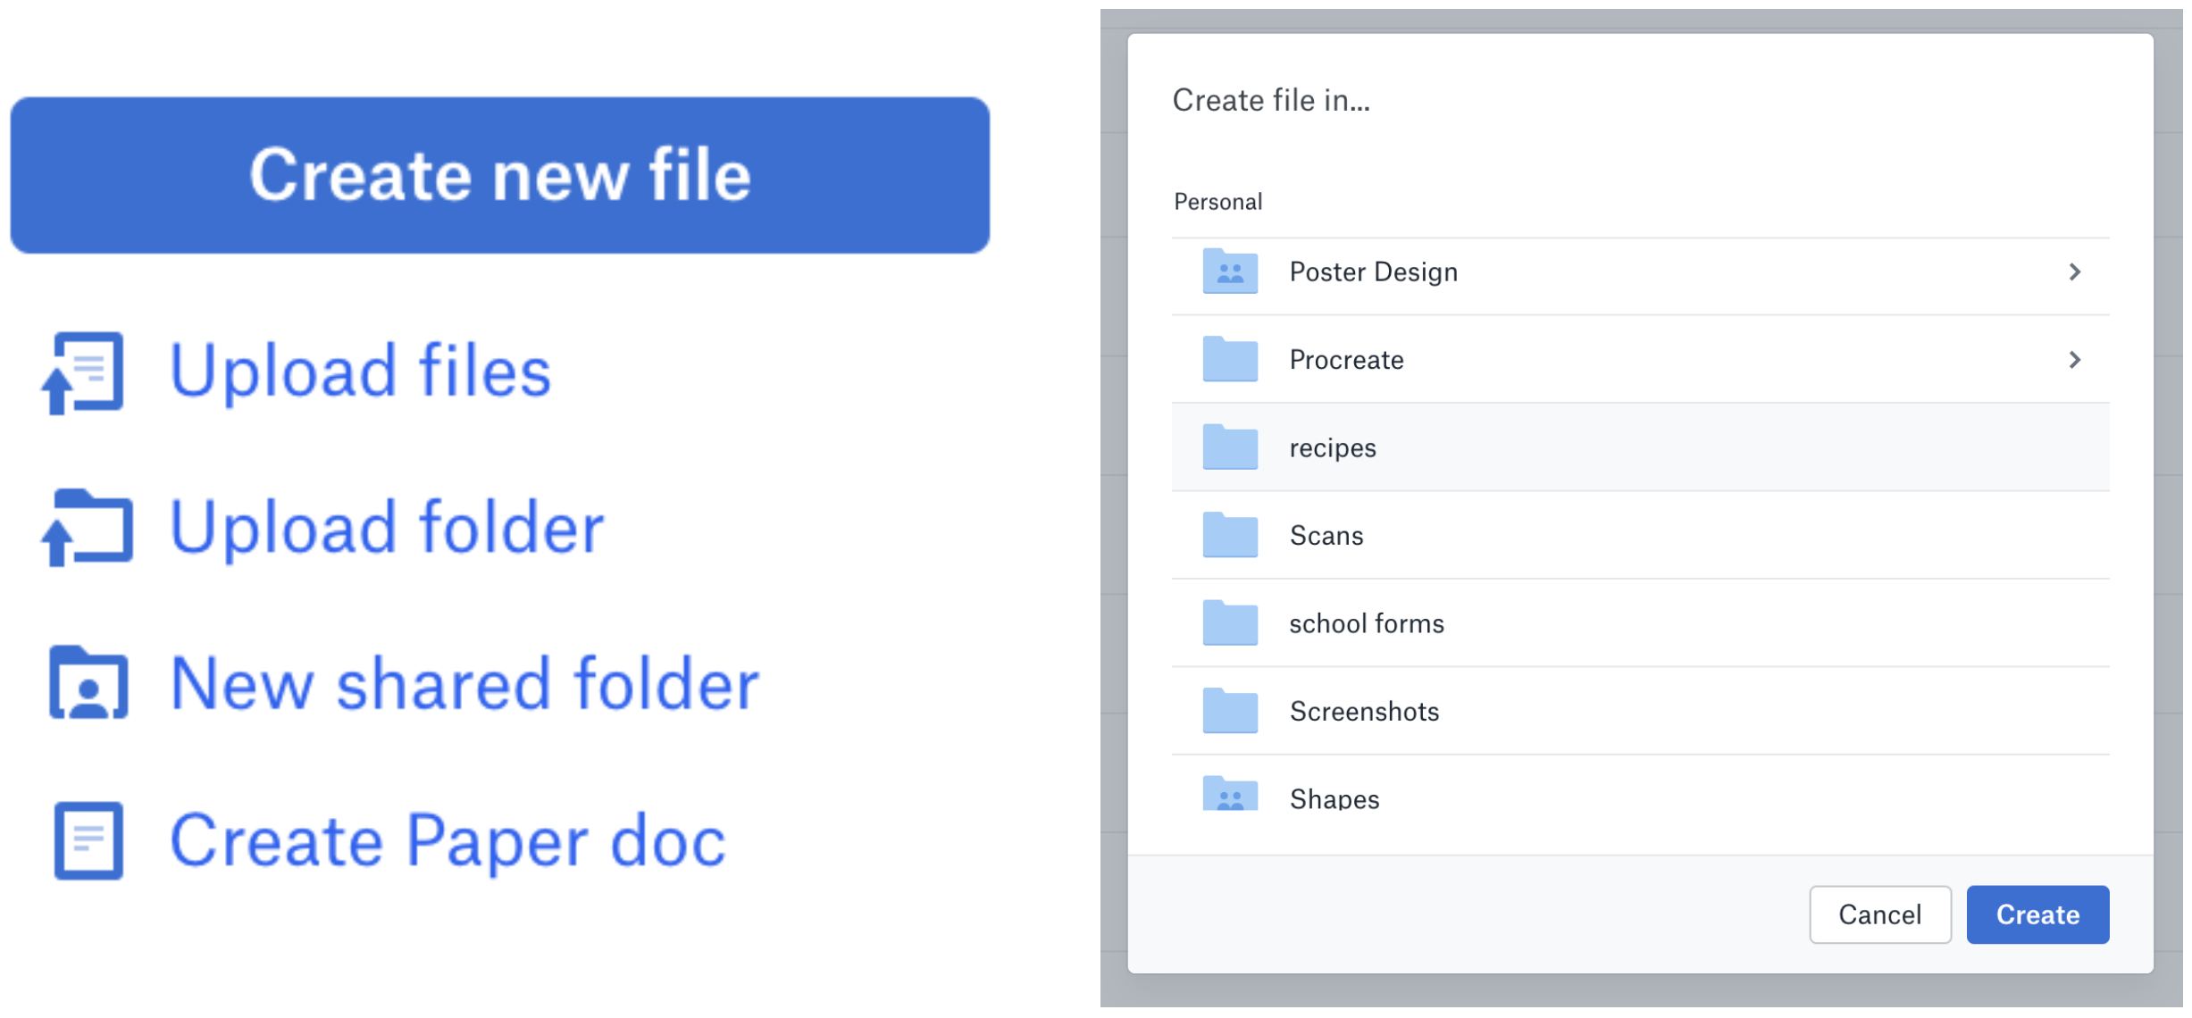Confirm with the blue Create button
This screenshot has height=1018, width=2192.
pyautogui.click(x=2037, y=914)
